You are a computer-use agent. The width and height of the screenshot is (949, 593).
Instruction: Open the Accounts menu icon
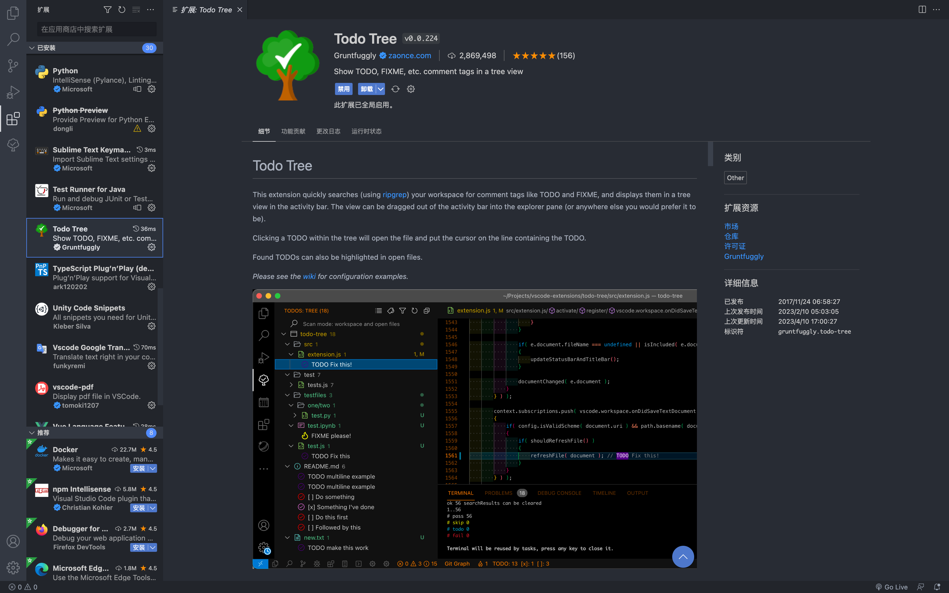[13, 541]
